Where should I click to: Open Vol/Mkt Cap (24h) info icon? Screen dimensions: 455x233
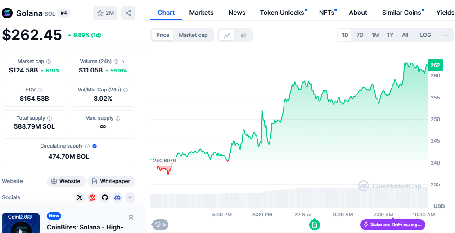click(x=126, y=90)
